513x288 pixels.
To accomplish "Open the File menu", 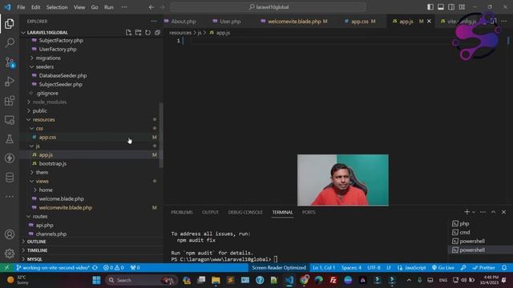I will coord(21,7).
